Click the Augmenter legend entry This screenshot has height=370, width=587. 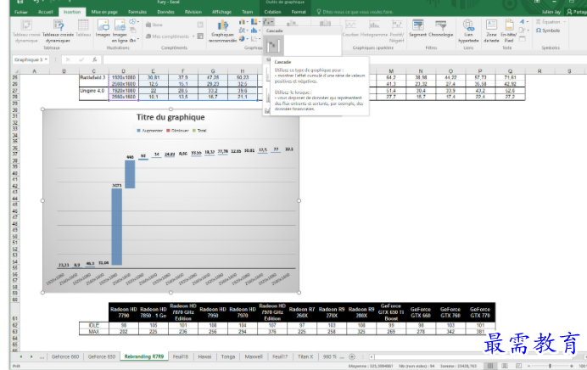pos(150,131)
